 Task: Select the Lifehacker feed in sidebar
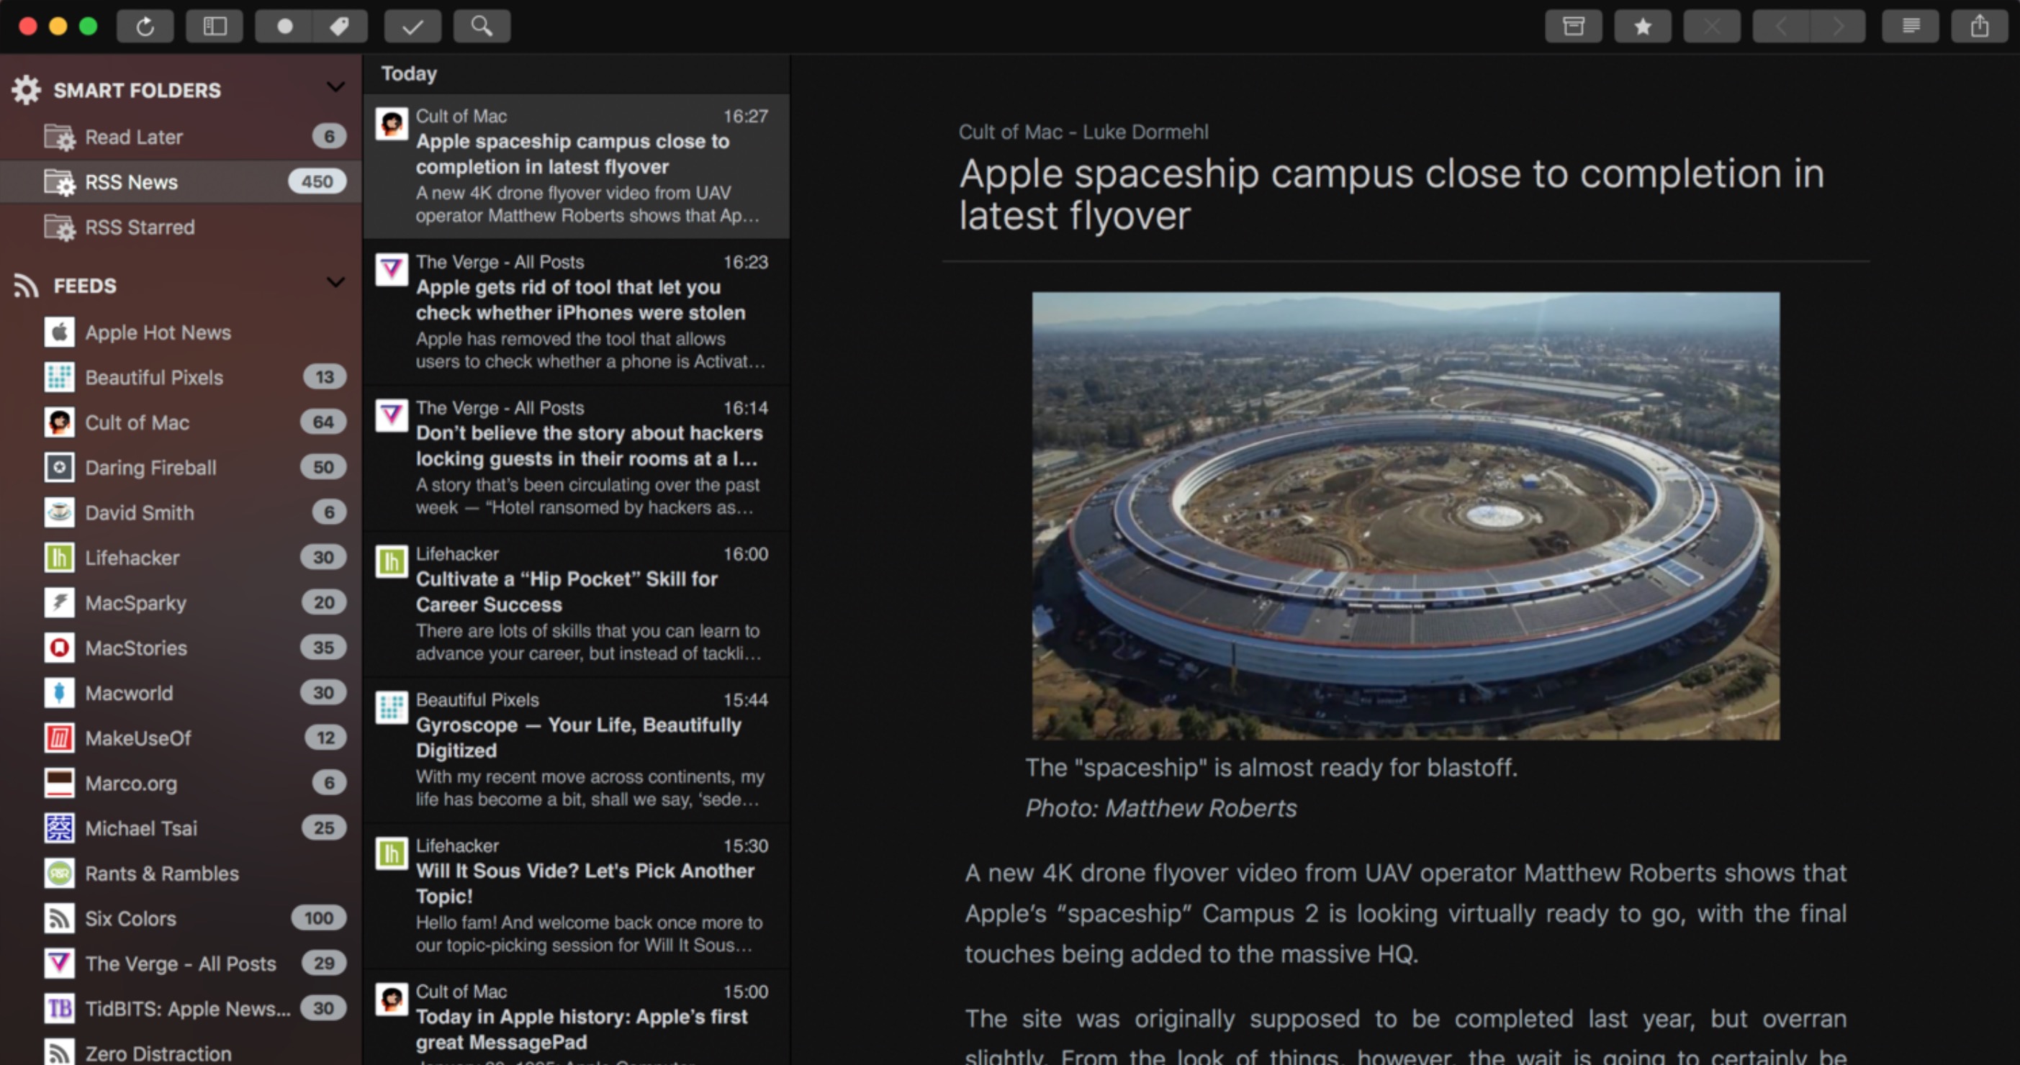pos(181,558)
